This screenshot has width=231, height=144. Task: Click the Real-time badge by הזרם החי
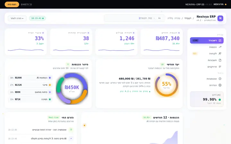pyautogui.click(x=54, y=117)
